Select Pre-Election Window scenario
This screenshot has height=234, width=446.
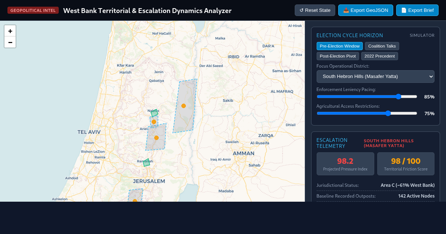click(340, 46)
